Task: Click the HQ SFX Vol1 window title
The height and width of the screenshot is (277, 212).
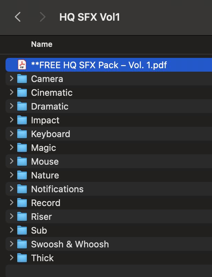Action: (x=89, y=17)
